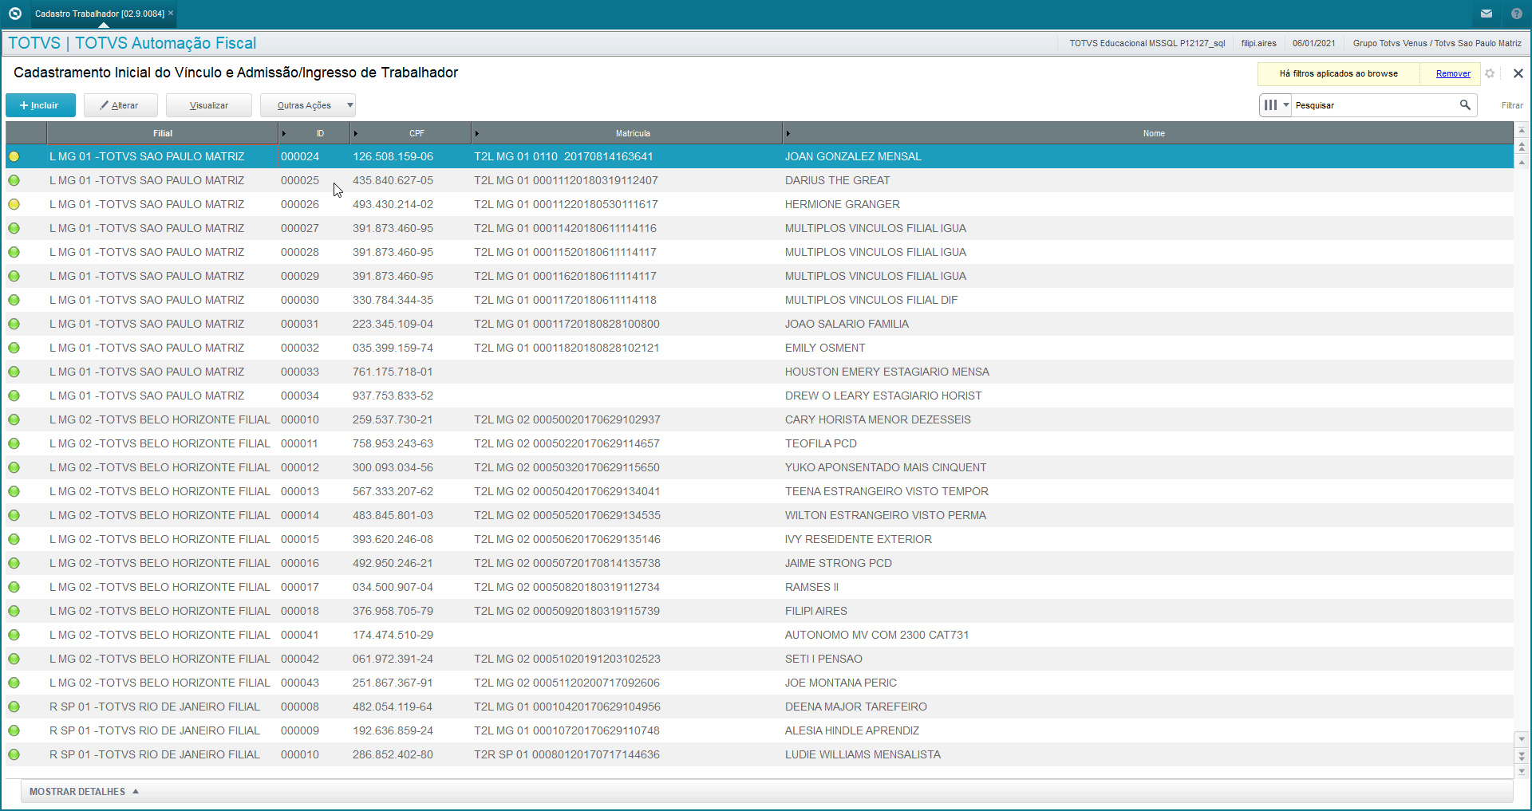Sort by the Filial column header
1532x811 pixels.
pos(163,133)
